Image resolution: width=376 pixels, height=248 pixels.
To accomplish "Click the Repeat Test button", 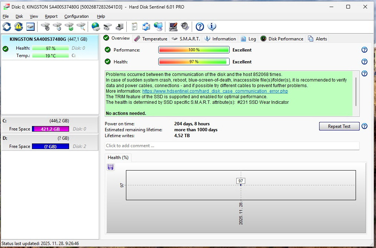I will coord(339,126).
